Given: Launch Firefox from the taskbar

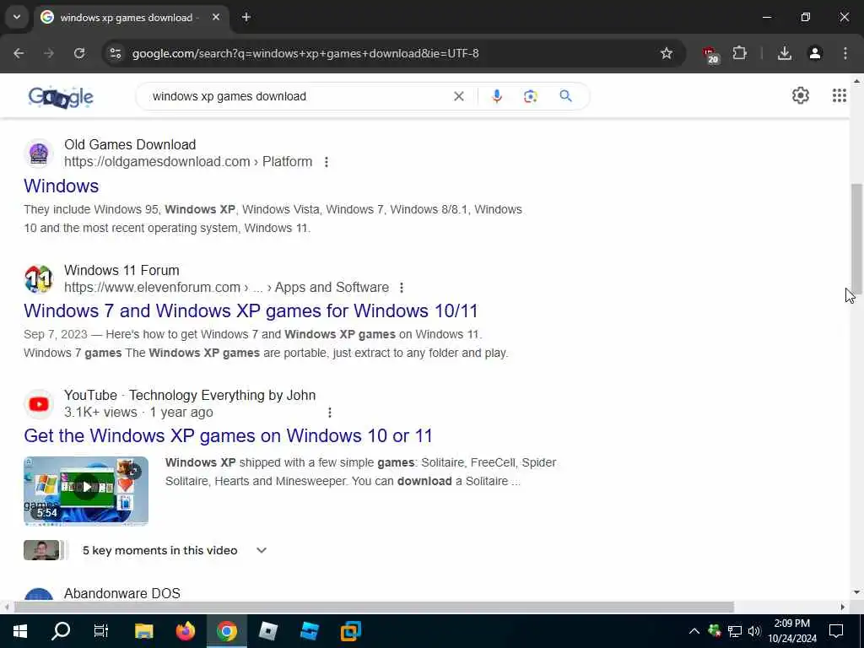Looking at the screenshot, I should (185, 631).
